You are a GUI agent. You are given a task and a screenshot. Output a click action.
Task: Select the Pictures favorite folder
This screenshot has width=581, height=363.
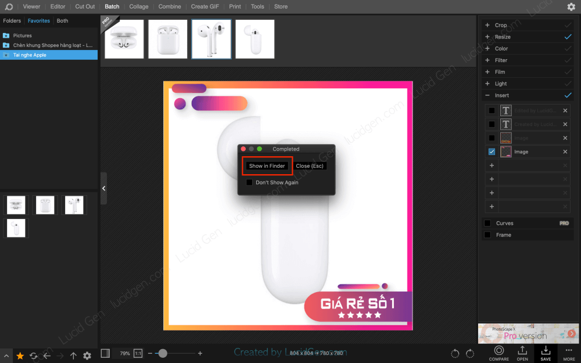pos(49,35)
